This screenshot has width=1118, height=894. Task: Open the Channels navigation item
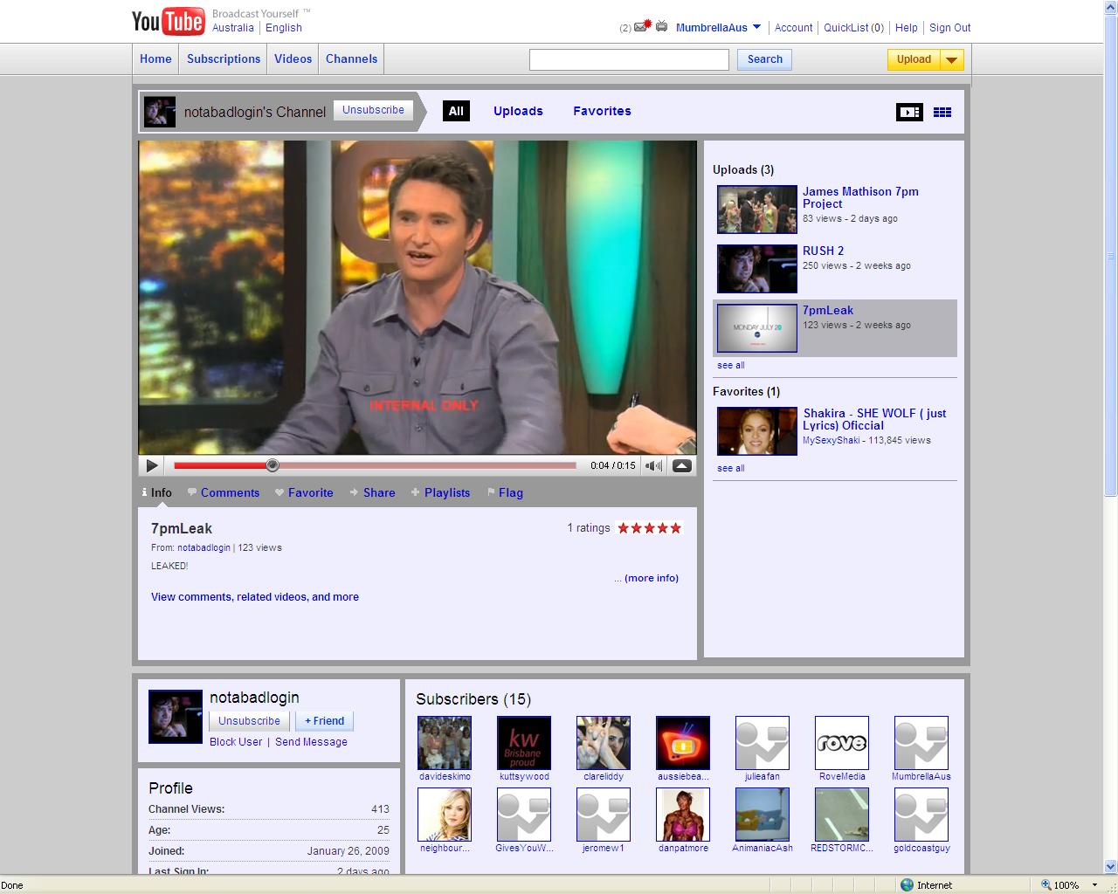(351, 58)
